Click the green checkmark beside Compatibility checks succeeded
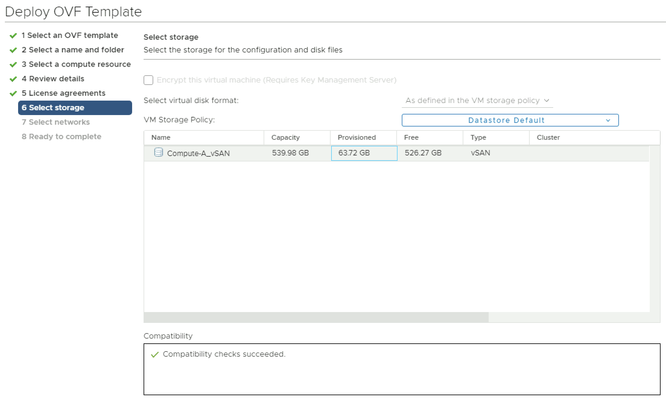 tap(155, 355)
